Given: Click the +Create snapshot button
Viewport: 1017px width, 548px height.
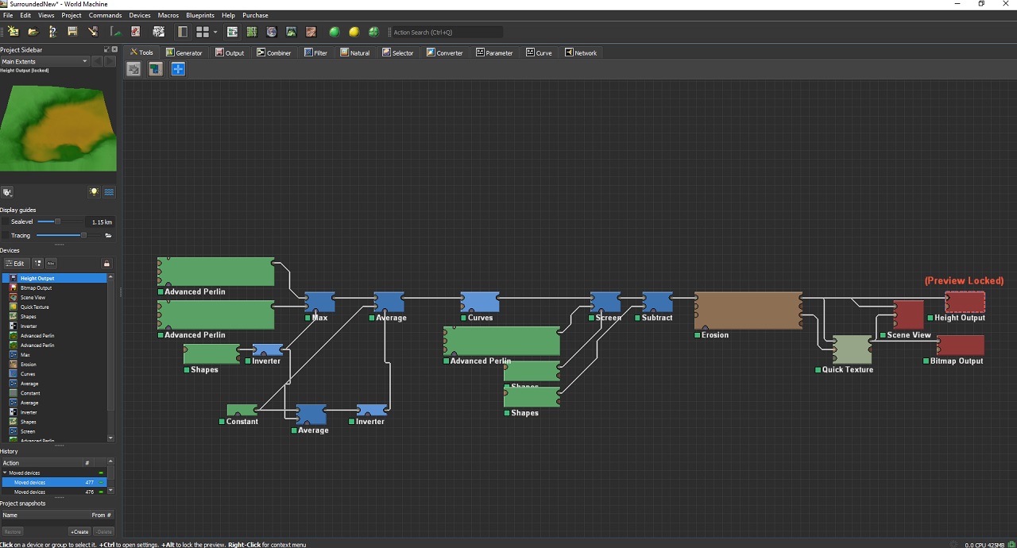Looking at the screenshot, I should tap(79, 531).
